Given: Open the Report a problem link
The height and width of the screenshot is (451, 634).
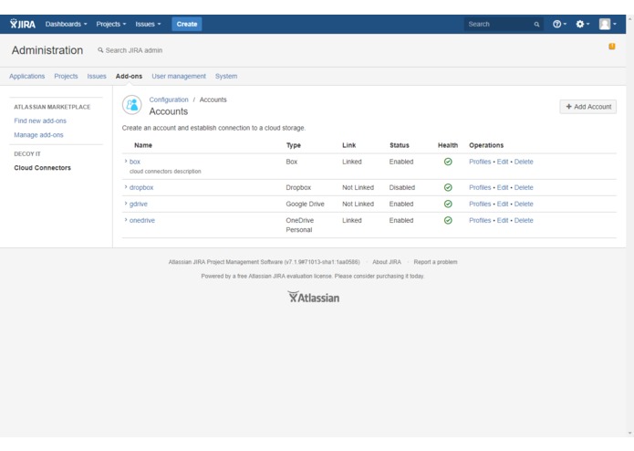Looking at the screenshot, I should point(435,262).
